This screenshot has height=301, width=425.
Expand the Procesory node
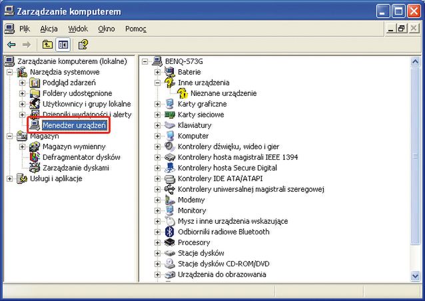coord(157,242)
